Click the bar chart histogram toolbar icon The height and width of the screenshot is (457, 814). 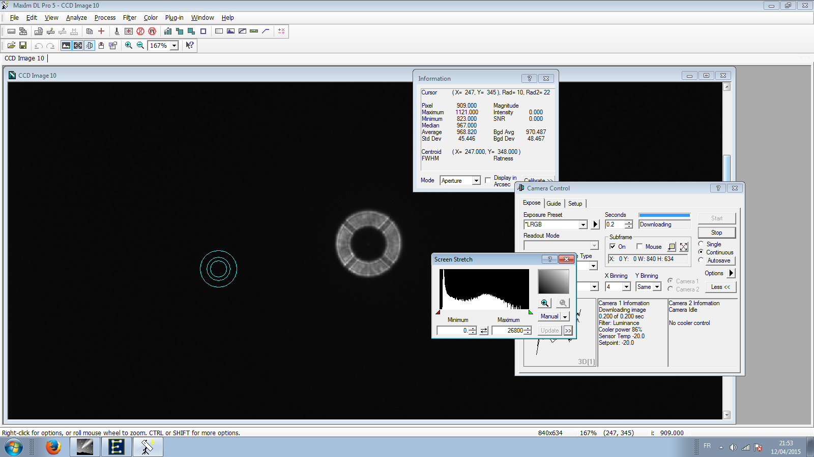167,31
